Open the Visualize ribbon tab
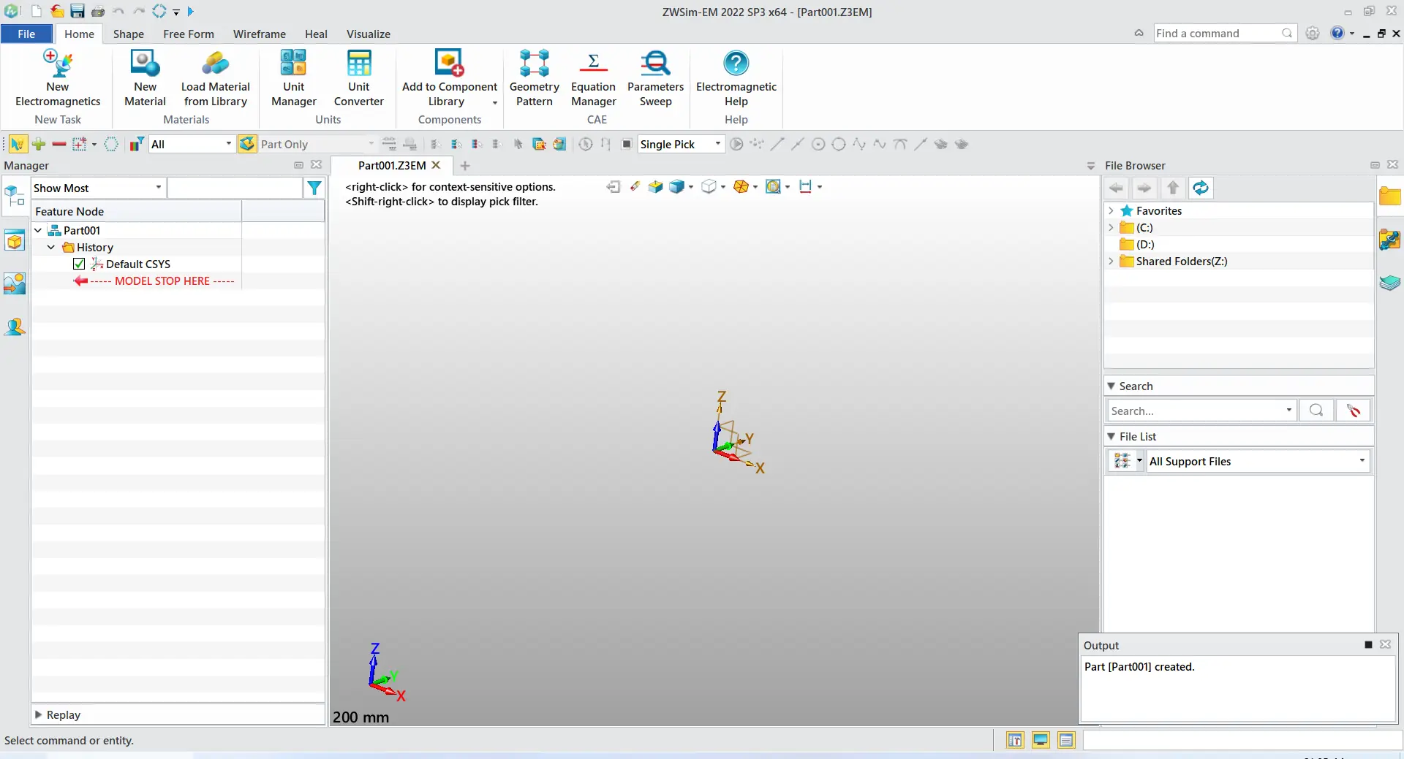The height and width of the screenshot is (759, 1404). tap(369, 34)
